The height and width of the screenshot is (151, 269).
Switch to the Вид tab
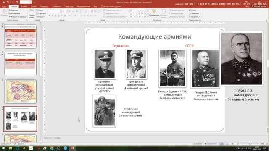(95, 7)
